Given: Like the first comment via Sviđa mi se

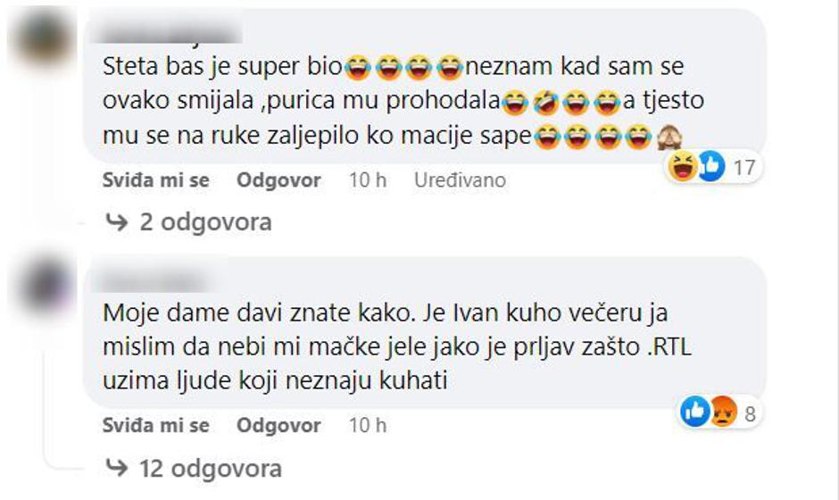Looking at the screenshot, I should click(x=155, y=179).
